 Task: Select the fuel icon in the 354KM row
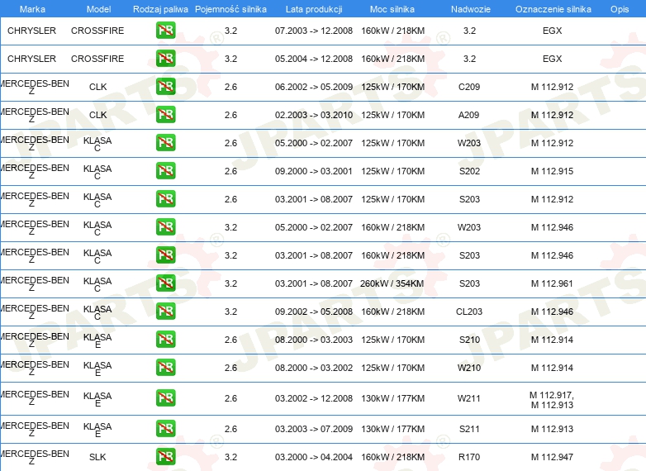(165, 283)
